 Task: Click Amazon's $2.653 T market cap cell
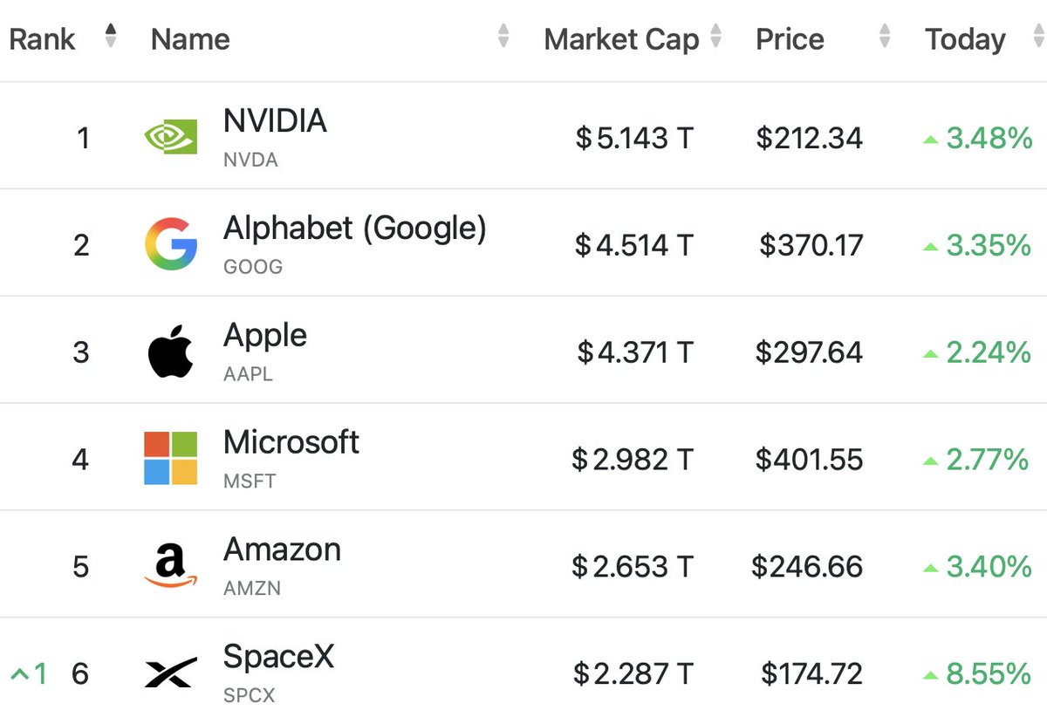633,567
